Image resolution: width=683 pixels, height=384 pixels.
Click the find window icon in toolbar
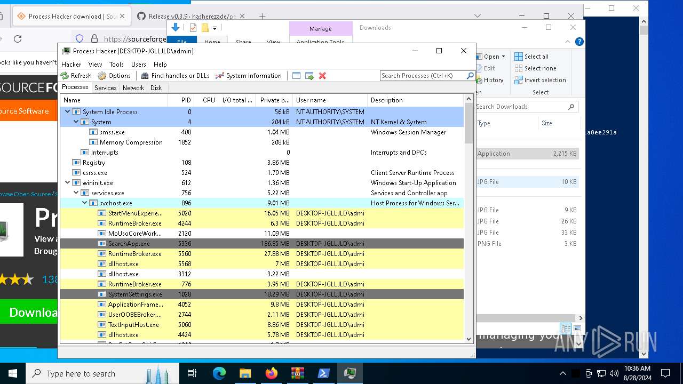click(x=297, y=76)
